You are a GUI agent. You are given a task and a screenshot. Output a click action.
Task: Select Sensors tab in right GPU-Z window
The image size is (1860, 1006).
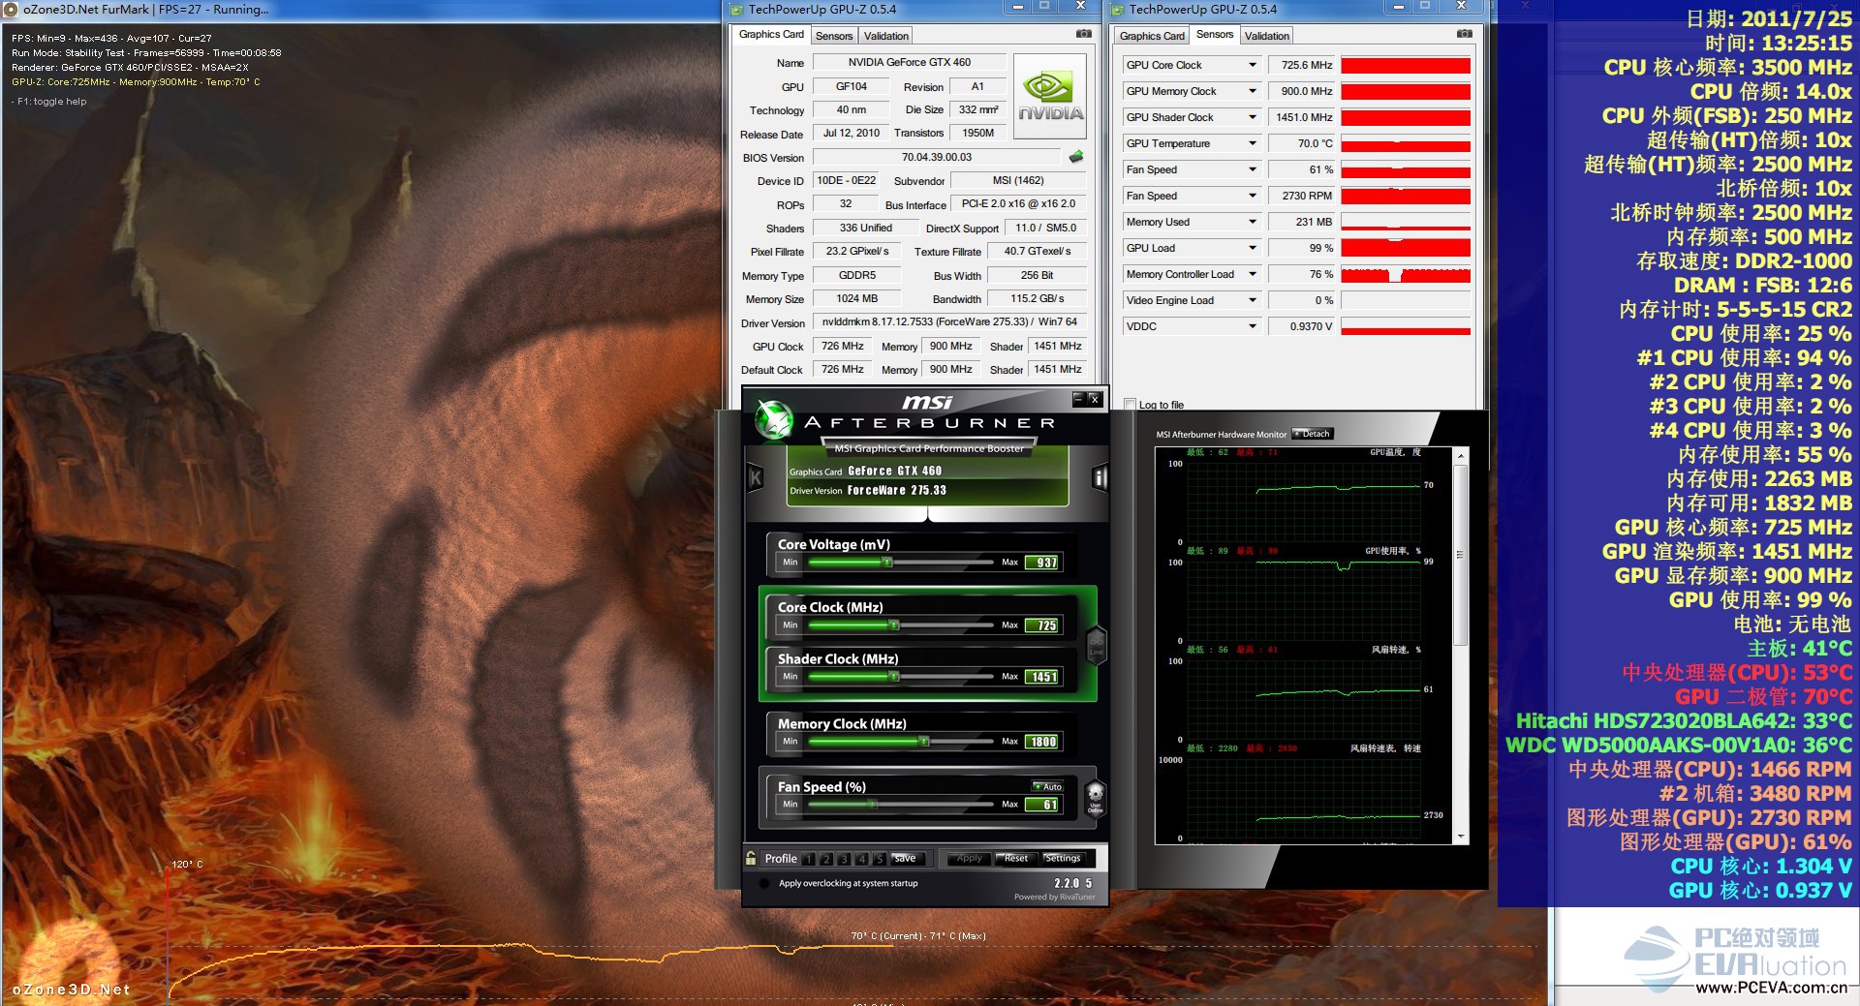pyautogui.click(x=1215, y=34)
